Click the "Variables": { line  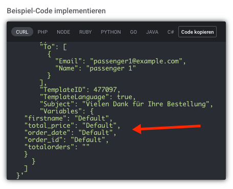click(66, 111)
